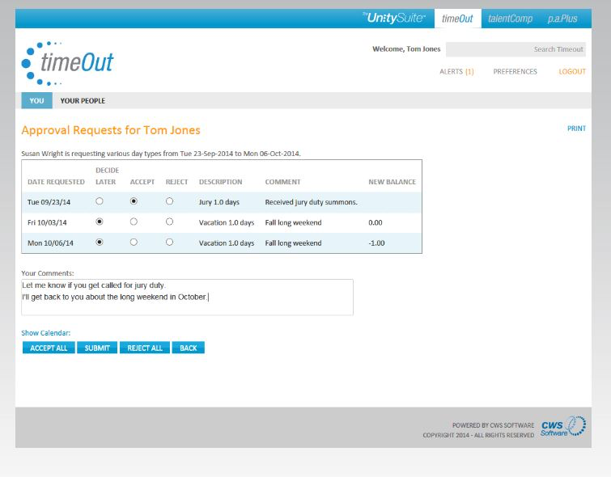Click the 'Approval Requests for Tom Jones' heading
The width and height of the screenshot is (611, 477).
point(111,130)
